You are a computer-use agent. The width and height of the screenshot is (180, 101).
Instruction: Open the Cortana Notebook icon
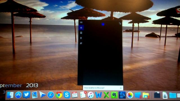click(81, 33)
